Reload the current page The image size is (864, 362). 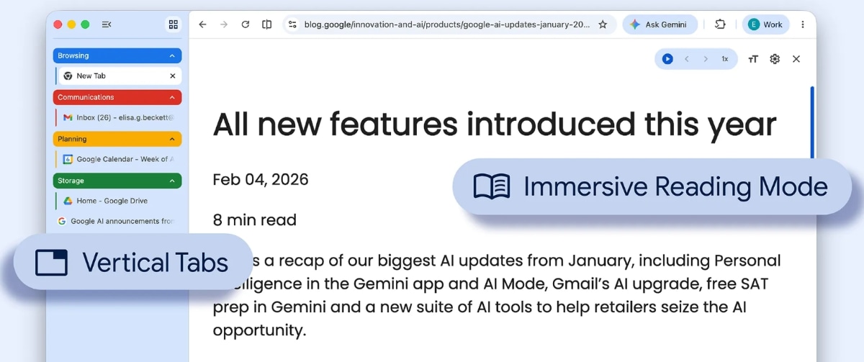(246, 24)
